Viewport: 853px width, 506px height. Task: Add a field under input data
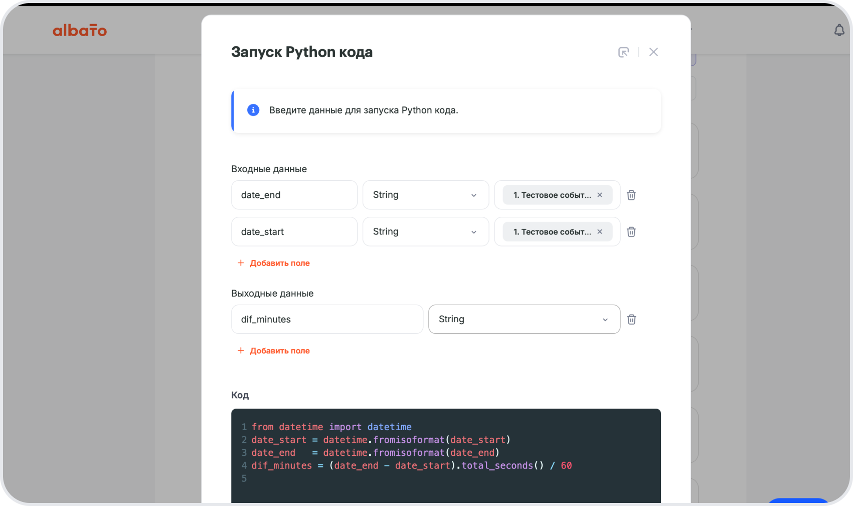(274, 263)
